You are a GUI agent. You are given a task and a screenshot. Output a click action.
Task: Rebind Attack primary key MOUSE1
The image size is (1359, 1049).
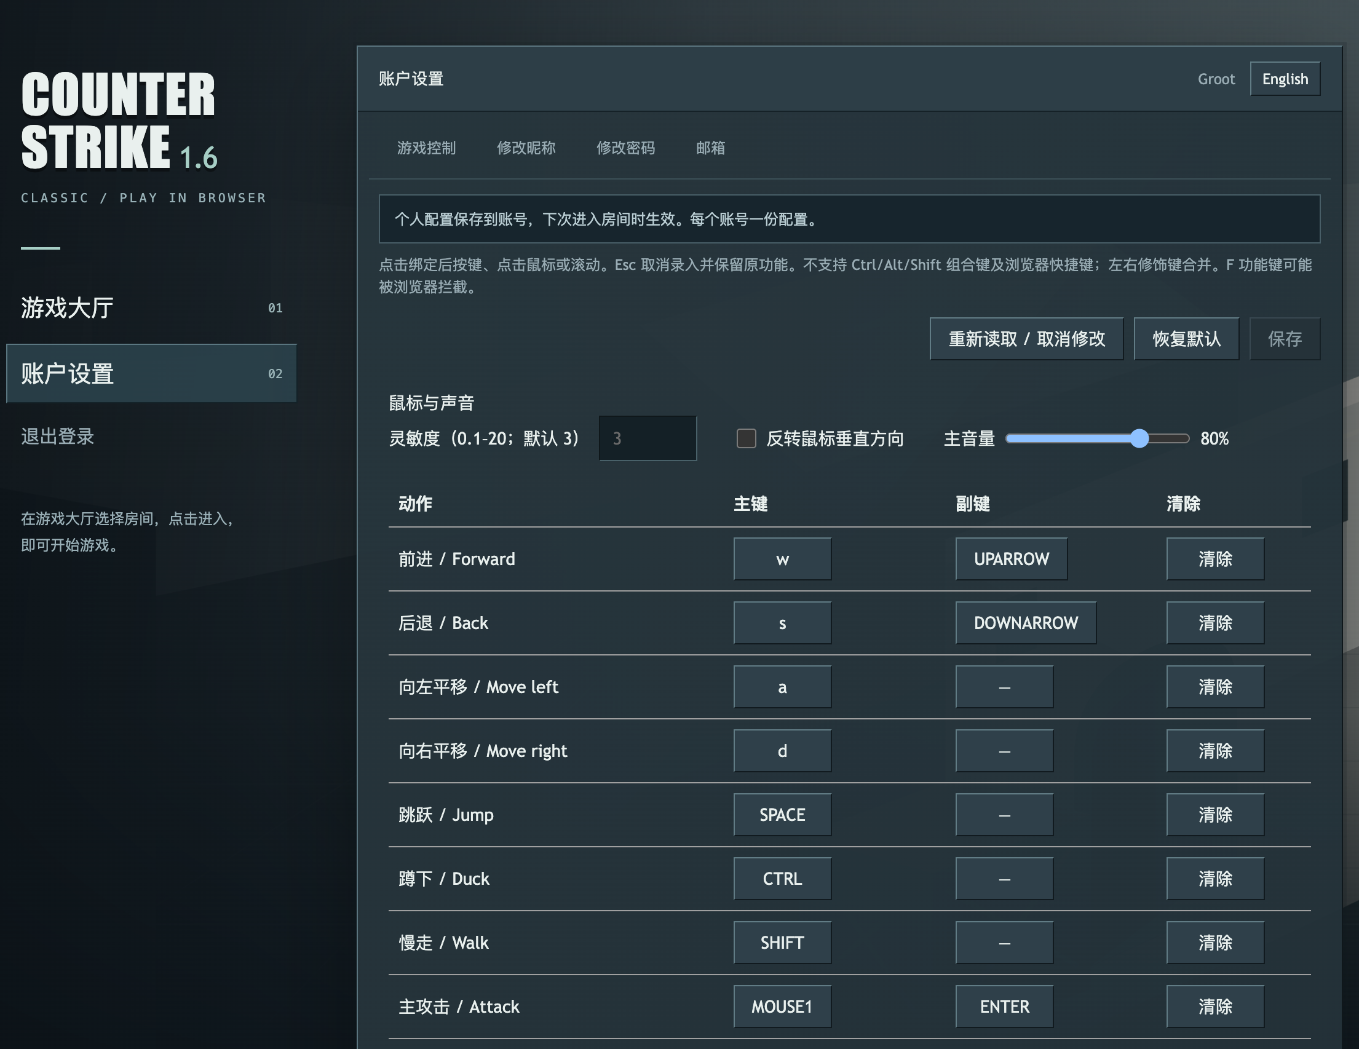point(782,1007)
